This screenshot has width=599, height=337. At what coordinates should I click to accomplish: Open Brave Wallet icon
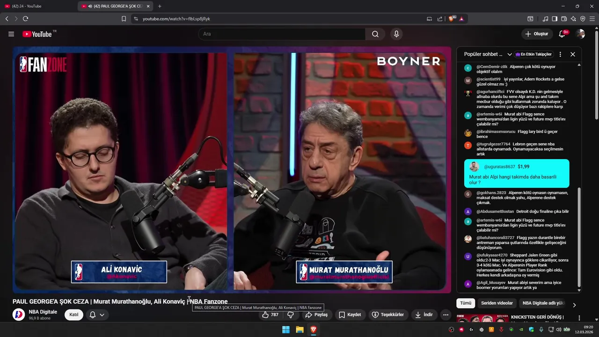coord(564,19)
